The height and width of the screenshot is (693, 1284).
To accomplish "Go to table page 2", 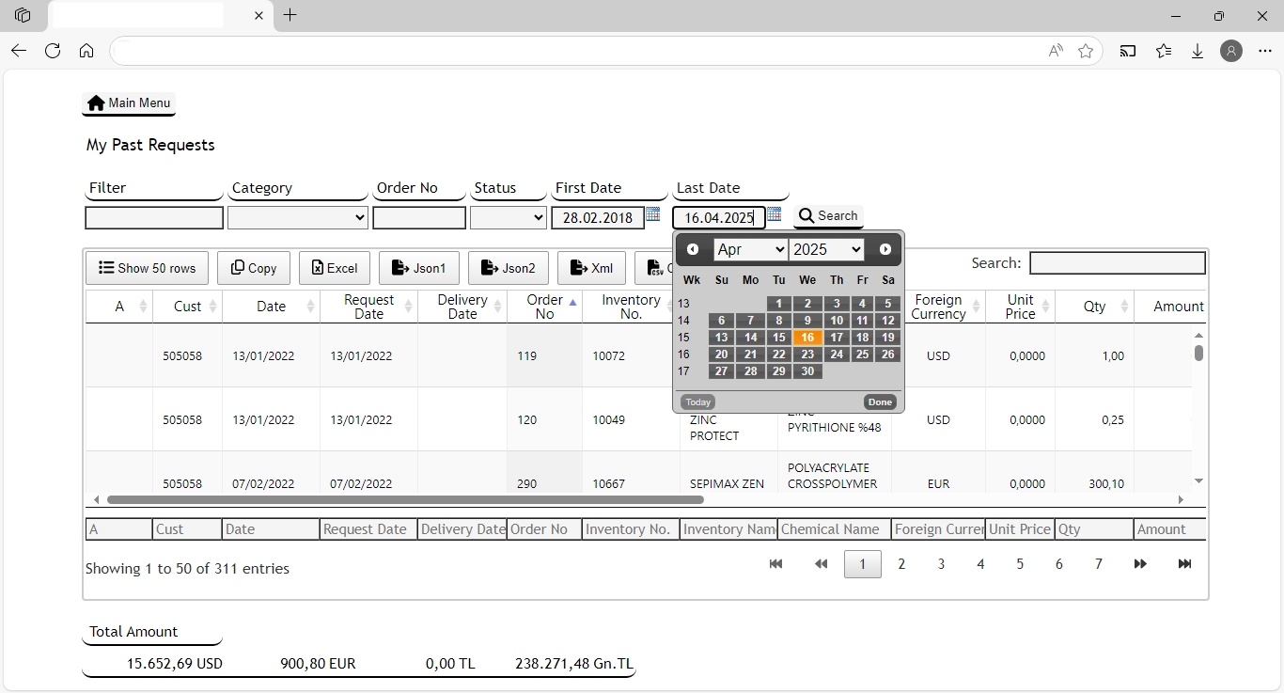I will pos(901,564).
